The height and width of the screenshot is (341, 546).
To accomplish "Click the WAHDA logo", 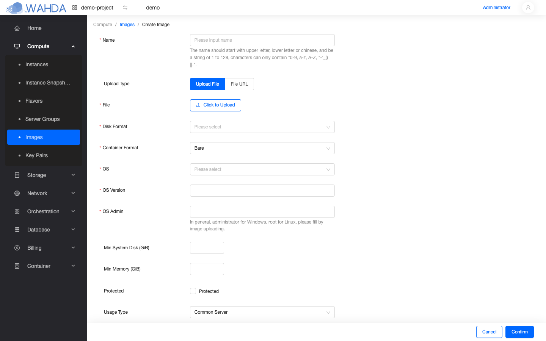I will (36, 8).
